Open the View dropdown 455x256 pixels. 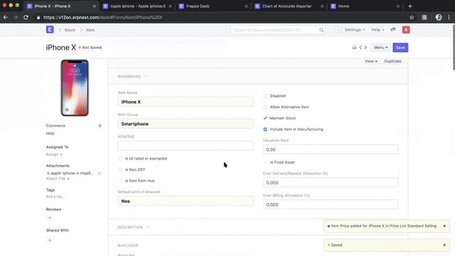(371, 61)
